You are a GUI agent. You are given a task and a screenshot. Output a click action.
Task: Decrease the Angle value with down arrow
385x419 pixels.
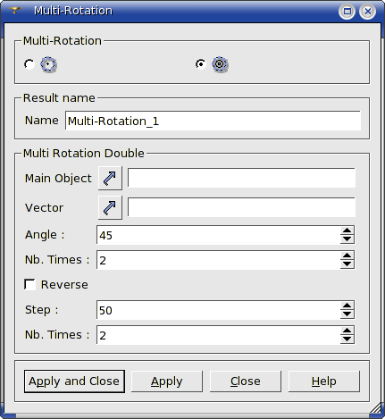[x=347, y=239]
